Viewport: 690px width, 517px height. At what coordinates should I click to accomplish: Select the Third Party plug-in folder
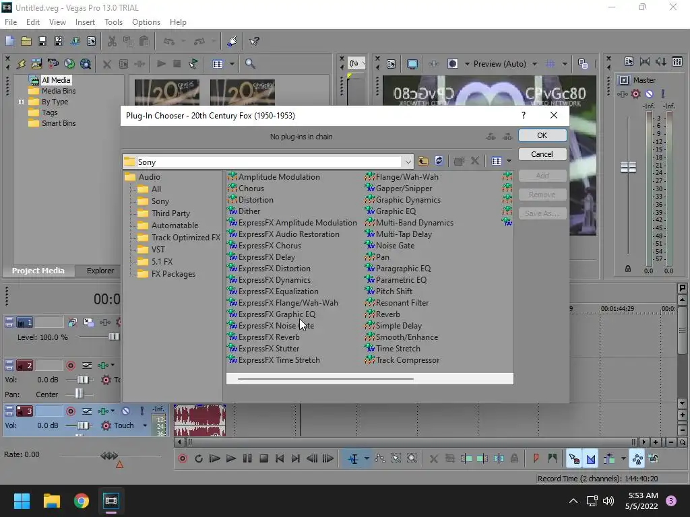click(x=170, y=213)
